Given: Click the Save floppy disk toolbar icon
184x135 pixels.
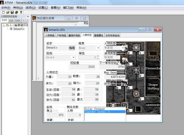Looking at the screenshot, I should [x=12, y=12].
